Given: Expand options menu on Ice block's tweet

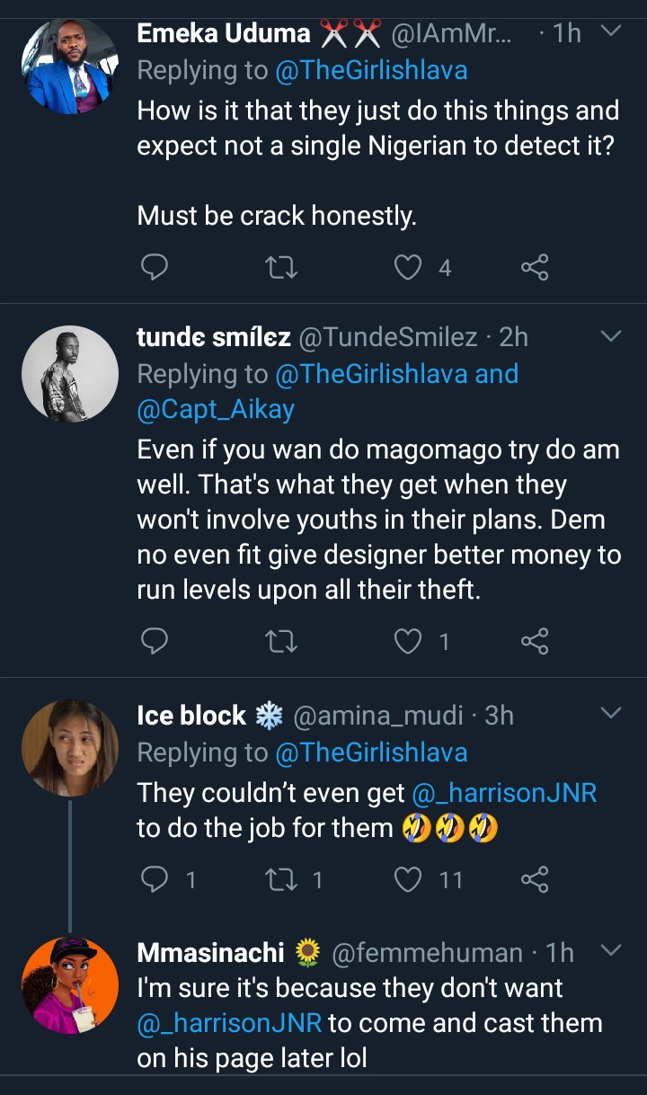Looking at the screenshot, I should point(610,715).
